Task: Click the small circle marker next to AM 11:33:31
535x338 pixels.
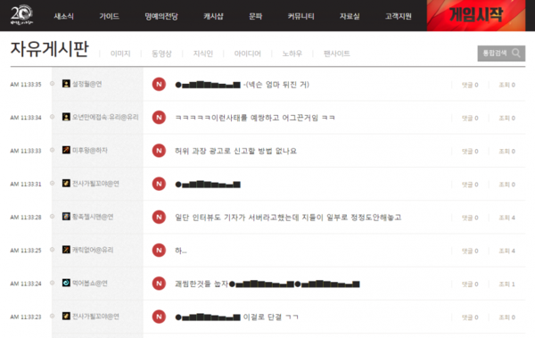Action: 53,183
